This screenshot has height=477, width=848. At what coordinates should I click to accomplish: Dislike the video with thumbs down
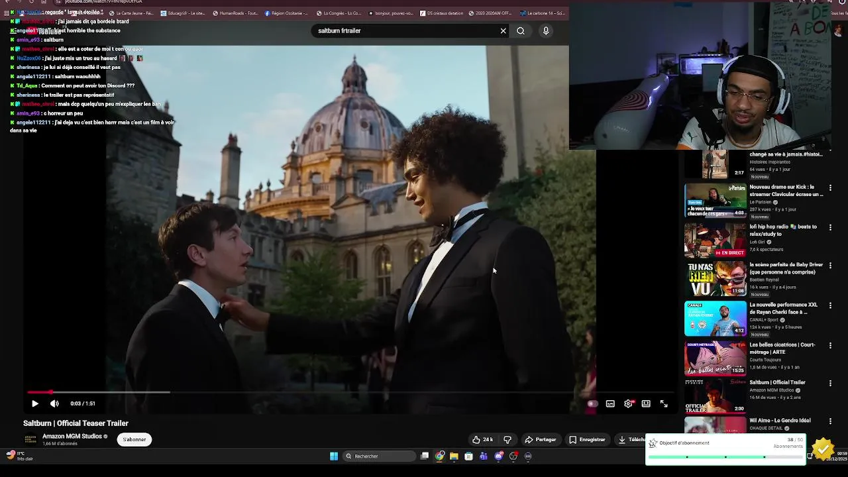pos(507,439)
